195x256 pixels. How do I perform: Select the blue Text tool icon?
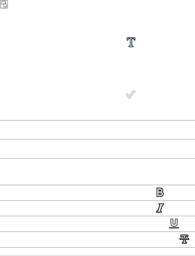[131, 42]
